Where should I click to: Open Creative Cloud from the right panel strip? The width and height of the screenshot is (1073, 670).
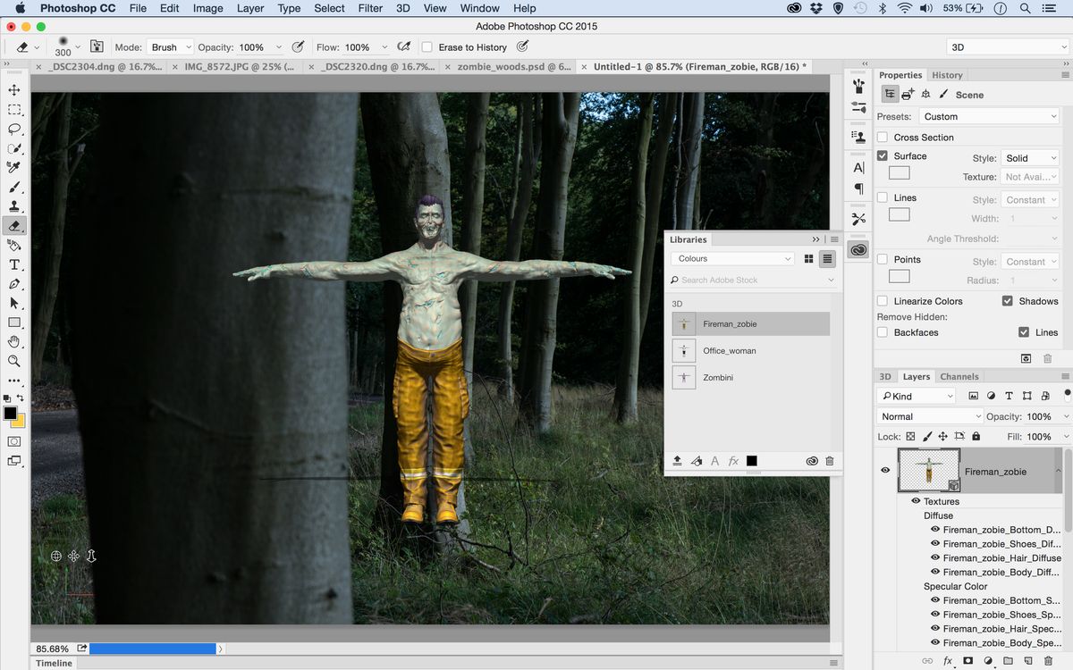tap(858, 249)
